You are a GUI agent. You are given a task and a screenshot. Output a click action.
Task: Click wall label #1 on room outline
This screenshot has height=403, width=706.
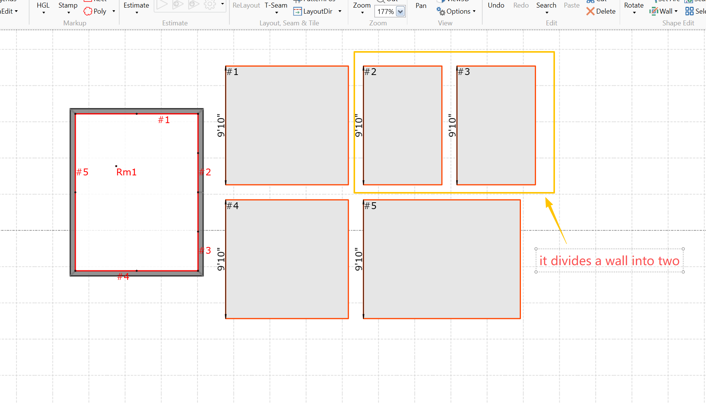pyautogui.click(x=164, y=120)
